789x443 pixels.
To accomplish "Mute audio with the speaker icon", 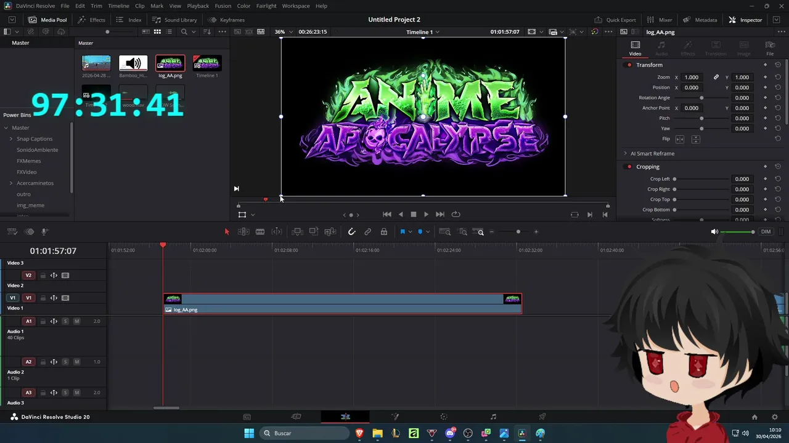I will point(714,232).
